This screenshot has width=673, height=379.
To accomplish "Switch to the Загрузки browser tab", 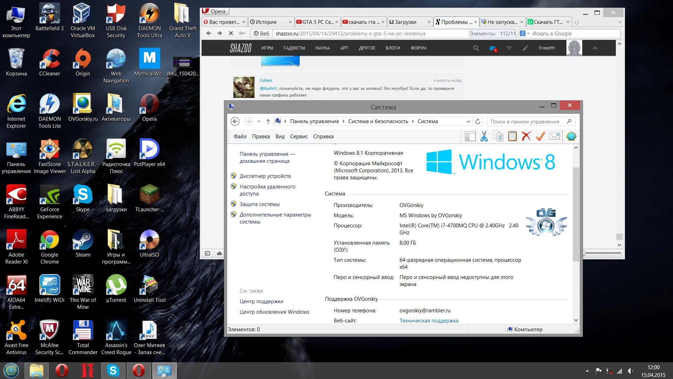I will click(406, 22).
